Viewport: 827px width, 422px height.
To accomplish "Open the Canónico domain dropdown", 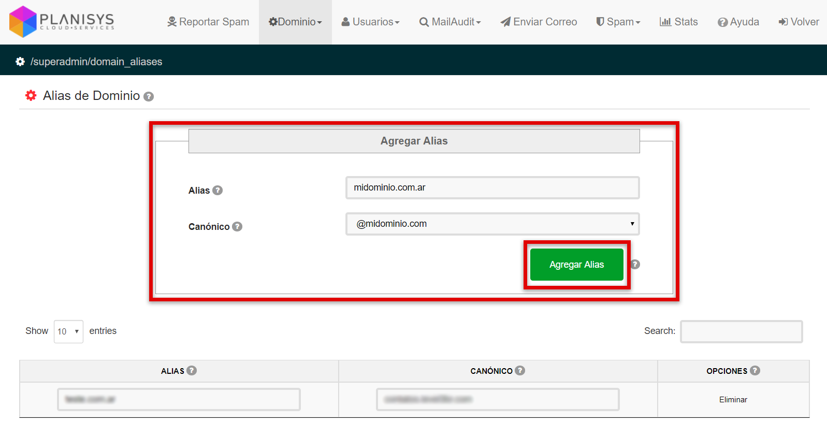I will click(492, 224).
